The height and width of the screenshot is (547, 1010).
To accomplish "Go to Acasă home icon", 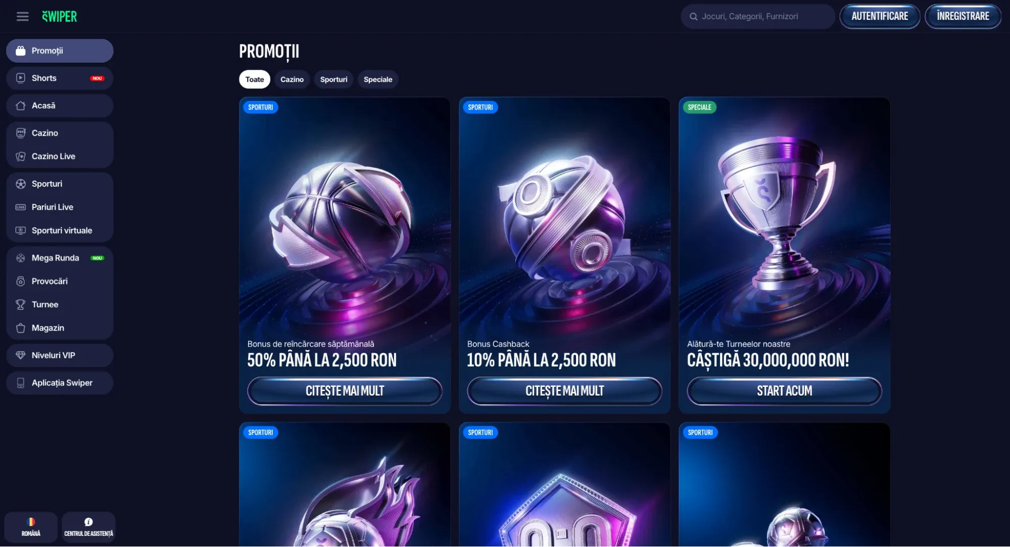I will click(21, 105).
